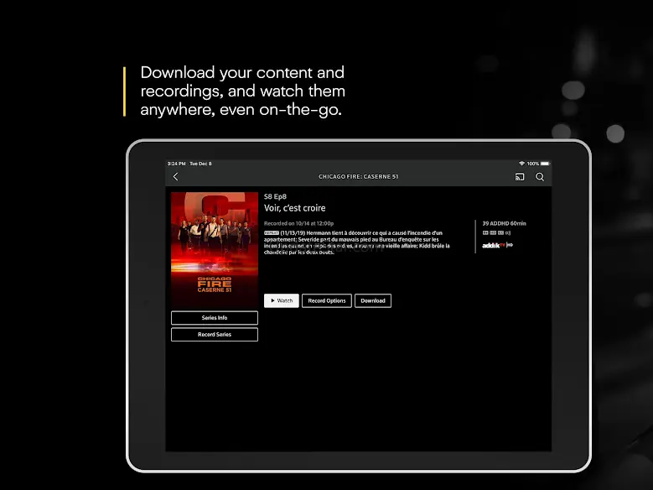
Task: Tap the Chicago Fire poster thumbnail
Action: [215, 250]
